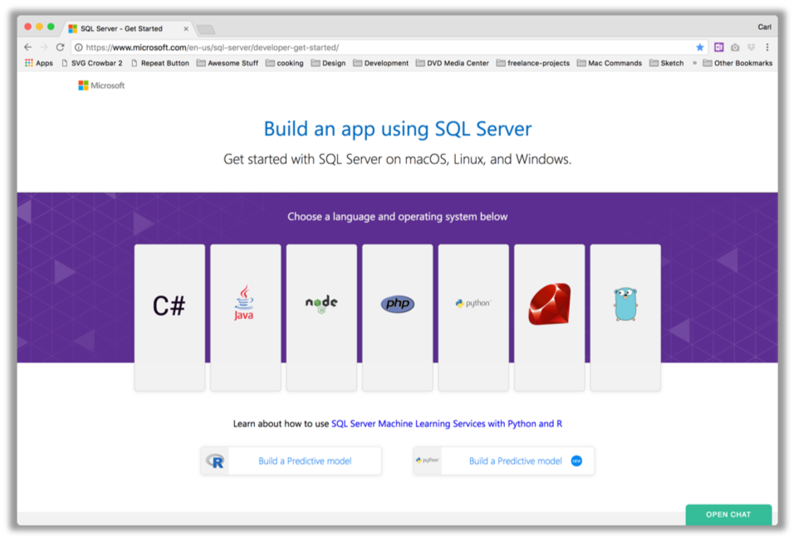
Task: Open the SVG Crowbar 2 bookmark
Action: pos(91,63)
